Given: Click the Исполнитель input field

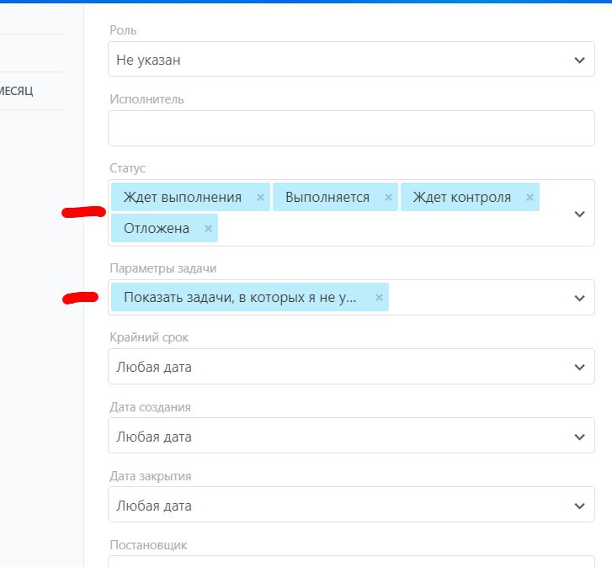Looking at the screenshot, I should click(x=351, y=129).
